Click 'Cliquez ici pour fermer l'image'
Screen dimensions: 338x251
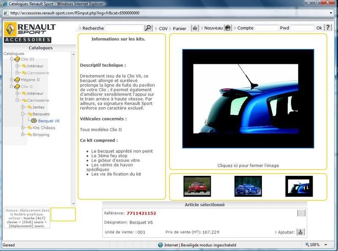(x=248, y=166)
